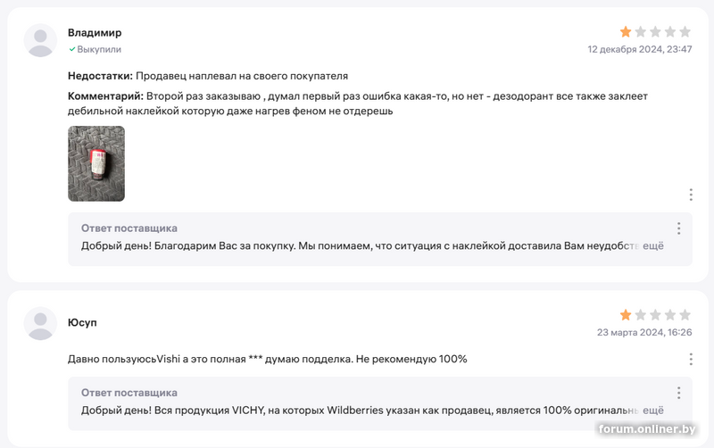The width and height of the screenshot is (714, 448).
Task: Open Владимир's profile avatar
Action: (x=40, y=40)
